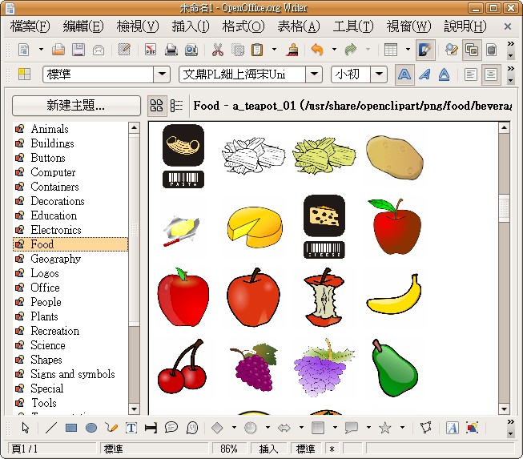Open the 檔案(F) menu
Viewport: 523px width, 459px height.
click(30, 26)
